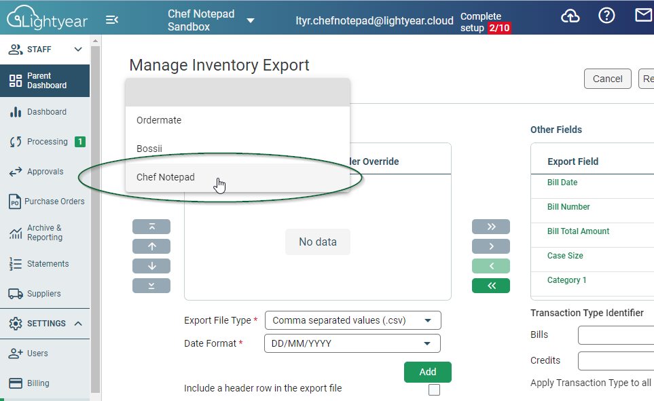This screenshot has width=654, height=401.
Task: Click the ltyr.chefnotepad@lightyear.cloud account email
Action: (374, 21)
